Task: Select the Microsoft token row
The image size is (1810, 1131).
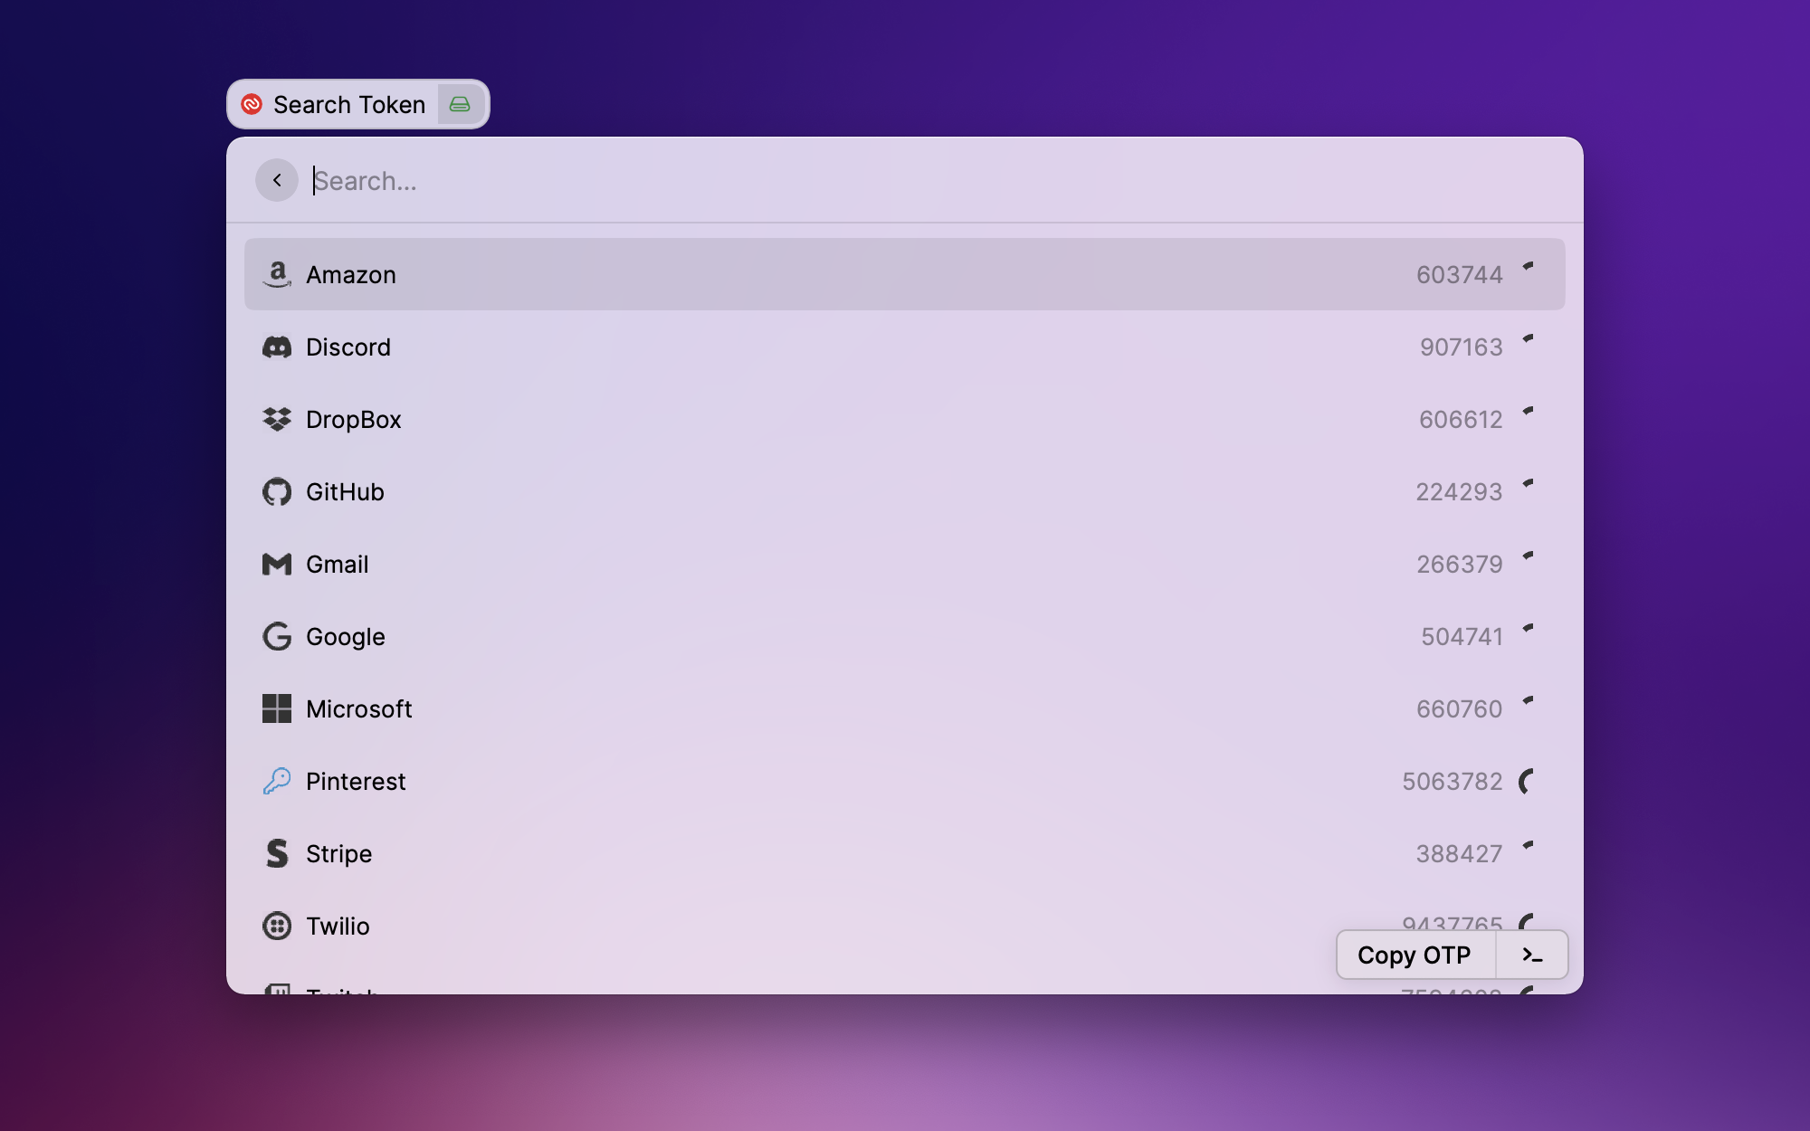Action: (905, 708)
